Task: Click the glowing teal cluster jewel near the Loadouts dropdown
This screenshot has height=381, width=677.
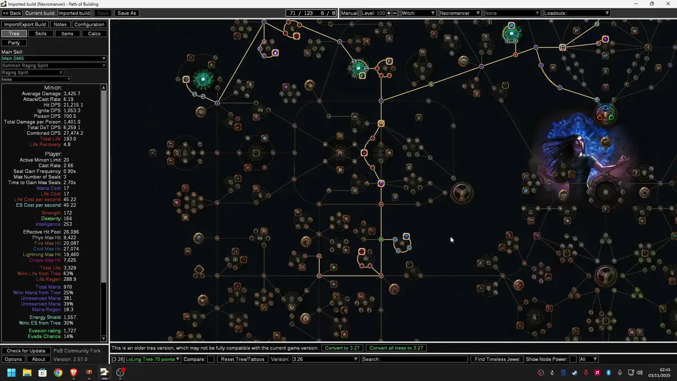Action: (511, 33)
